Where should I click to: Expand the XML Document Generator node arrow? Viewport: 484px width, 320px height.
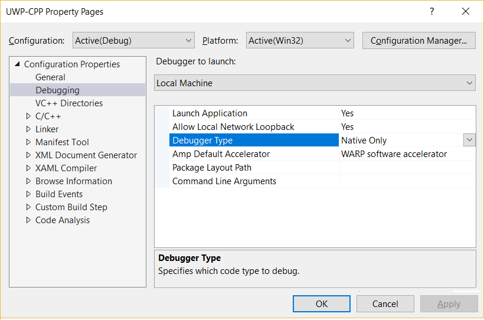point(28,155)
